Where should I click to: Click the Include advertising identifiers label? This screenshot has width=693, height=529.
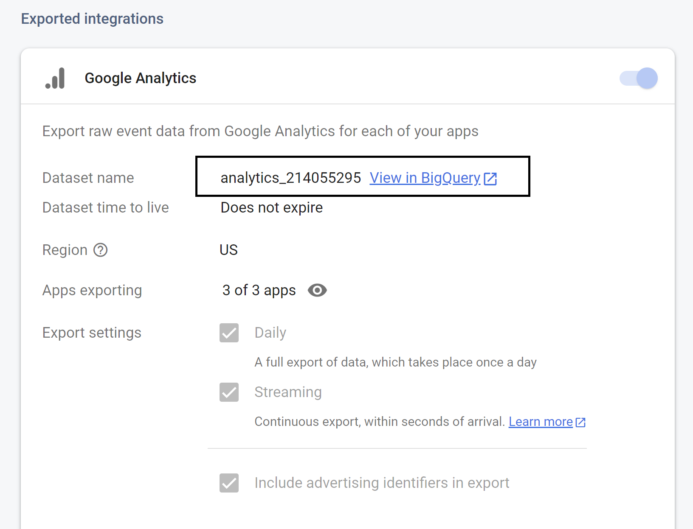[x=381, y=483]
